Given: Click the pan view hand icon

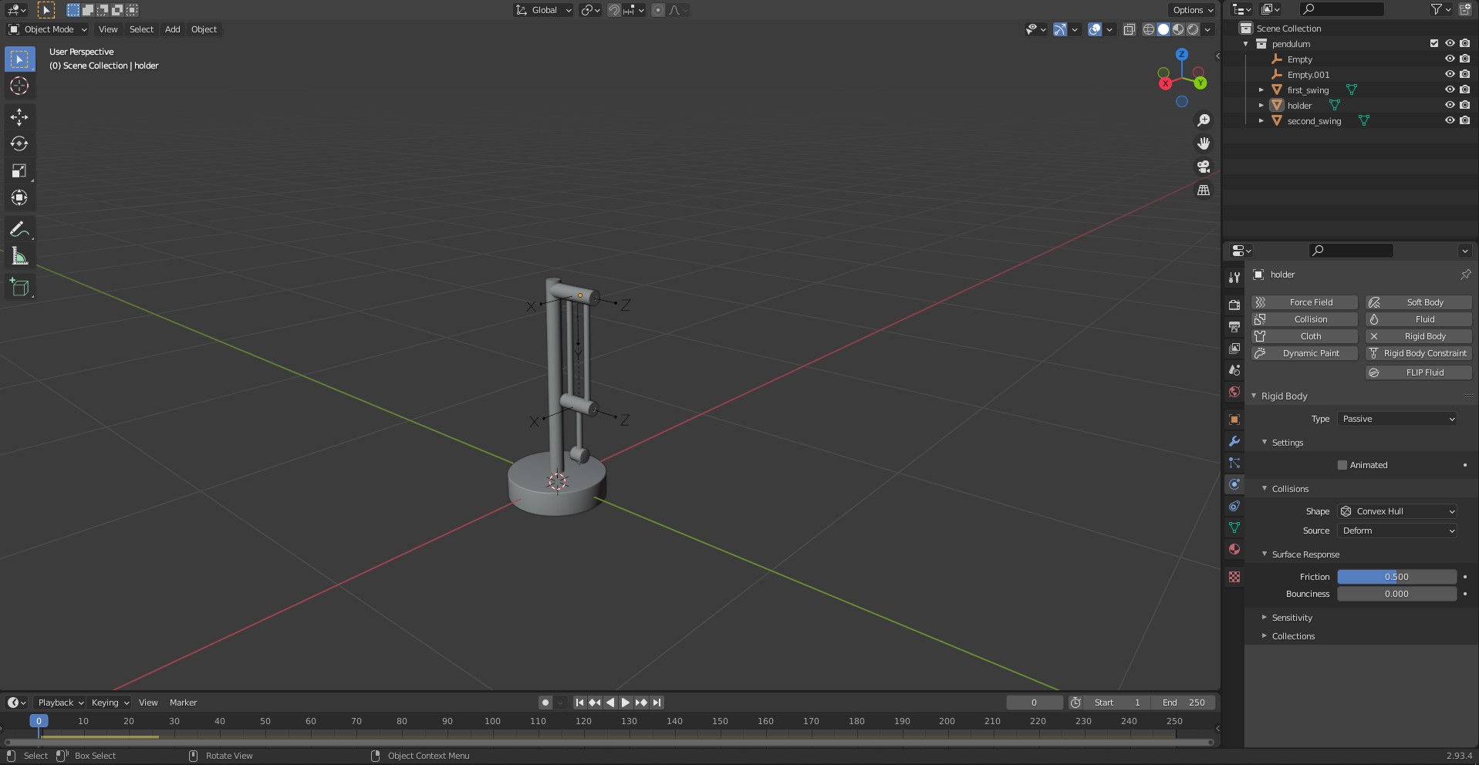Looking at the screenshot, I should (1204, 143).
